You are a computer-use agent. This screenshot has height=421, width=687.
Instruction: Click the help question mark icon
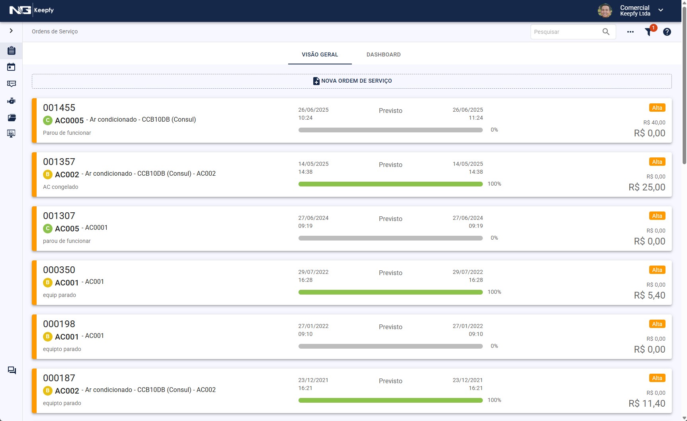tap(667, 32)
